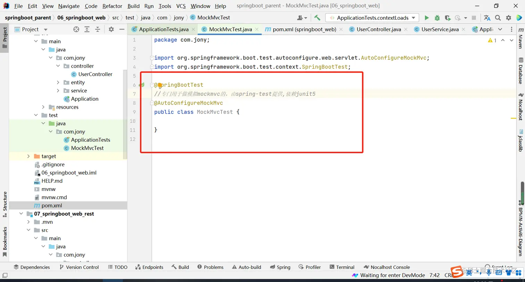
Task: Expand the resources folder node
Action: pyautogui.click(x=43, y=107)
